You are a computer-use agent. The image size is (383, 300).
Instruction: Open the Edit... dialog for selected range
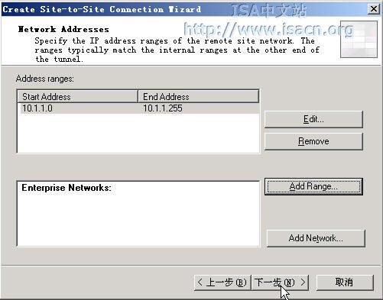point(313,119)
